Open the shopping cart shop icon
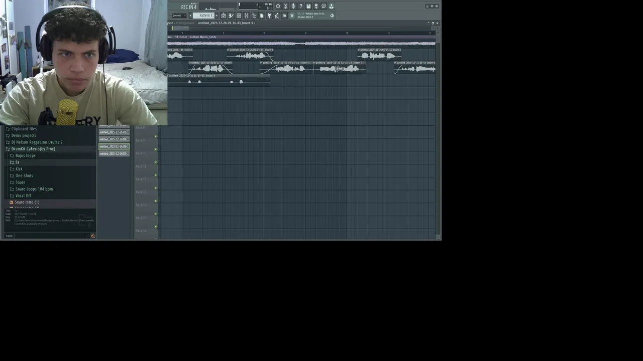The image size is (643, 361). point(292,16)
